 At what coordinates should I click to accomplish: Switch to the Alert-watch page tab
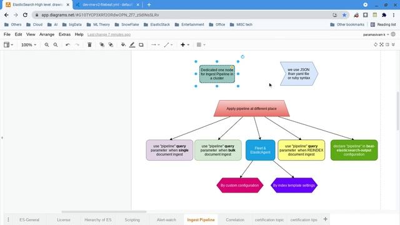[166, 219]
